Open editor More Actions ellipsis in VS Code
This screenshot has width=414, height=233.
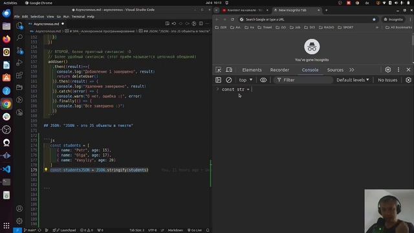208,23
